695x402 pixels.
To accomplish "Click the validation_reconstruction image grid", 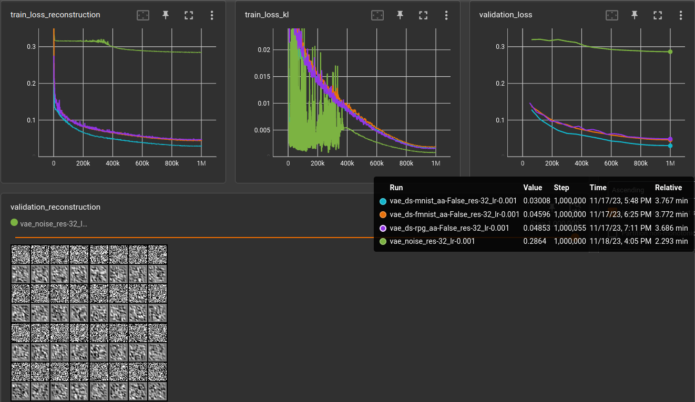I will point(89,323).
